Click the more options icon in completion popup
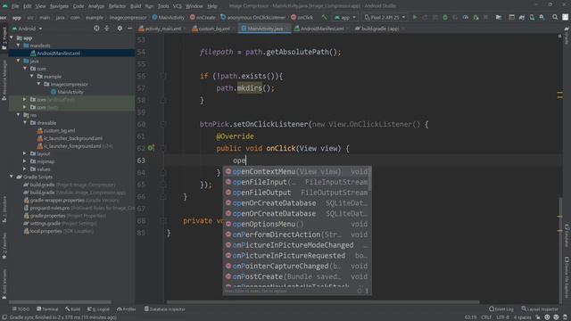571x321 pixels. pos(367,291)
